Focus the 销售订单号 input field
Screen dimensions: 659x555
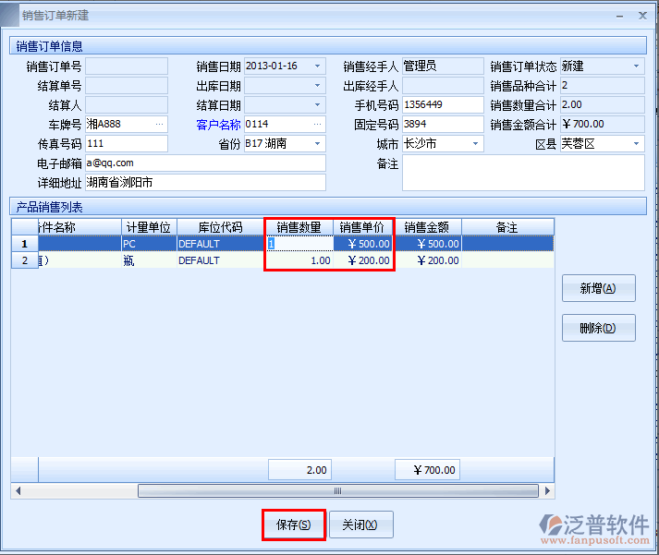pyautogui.click(x=127, y=66)
